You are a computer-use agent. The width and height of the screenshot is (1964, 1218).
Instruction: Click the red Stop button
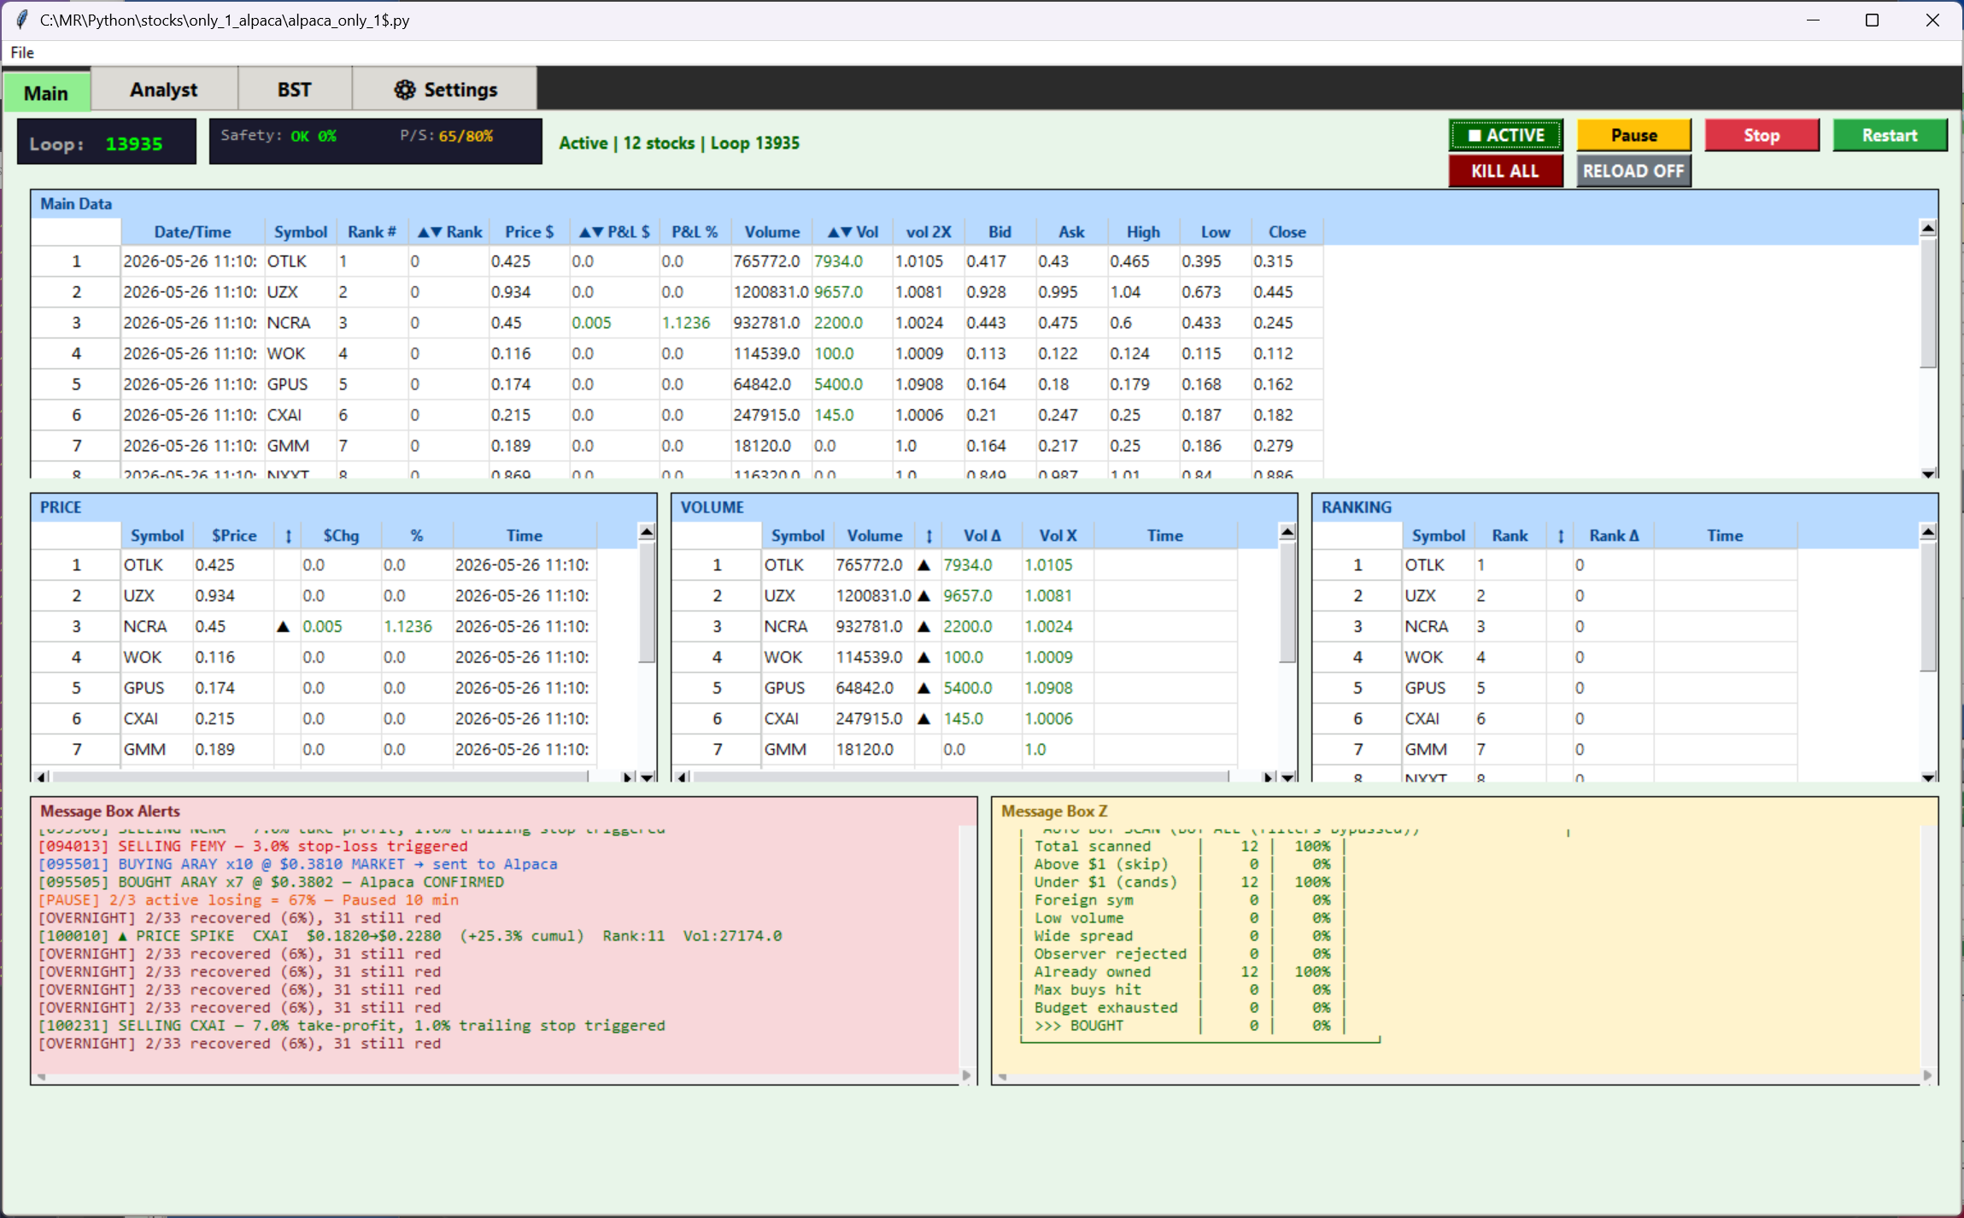(1761, 135)
